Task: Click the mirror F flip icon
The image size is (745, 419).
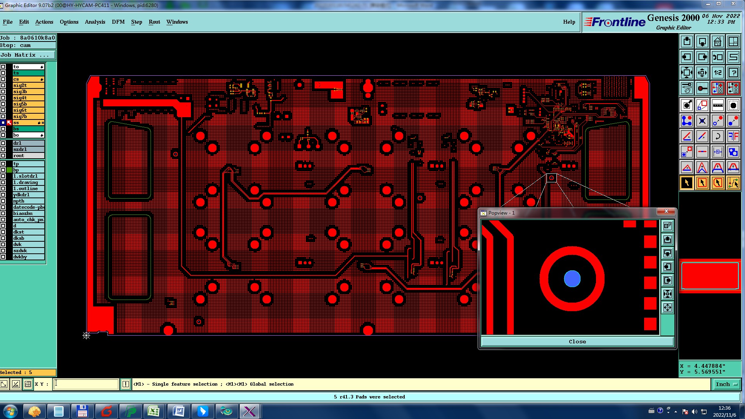Action: [733, 136]
